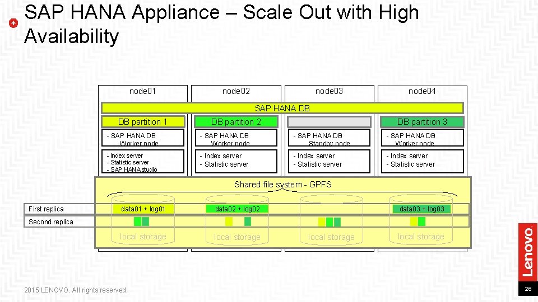
Task: Click the First replica label
Action: coord(46,209)
